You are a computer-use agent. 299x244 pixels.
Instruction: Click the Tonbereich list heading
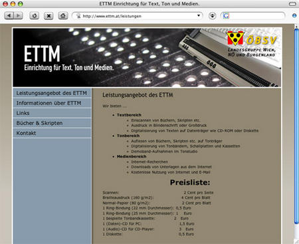pyautogui.click(x=128, y=136)
